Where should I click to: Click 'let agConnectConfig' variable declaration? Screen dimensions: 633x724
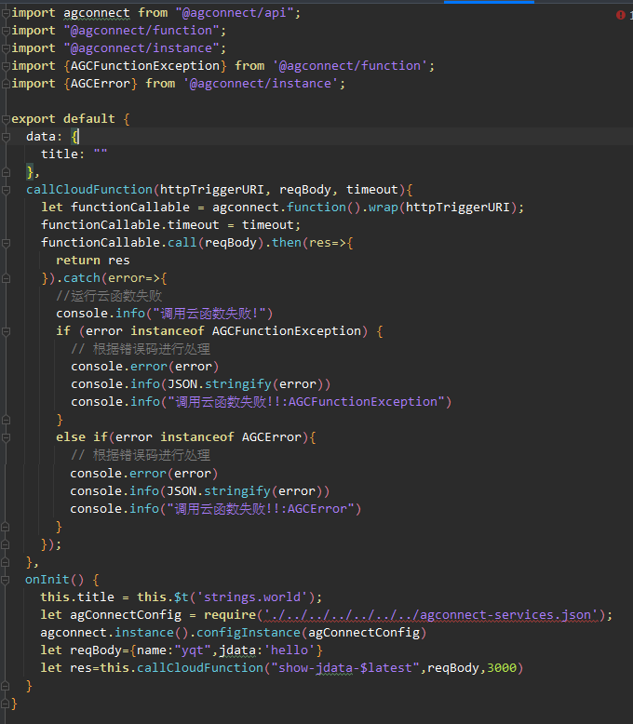[111, 615]
